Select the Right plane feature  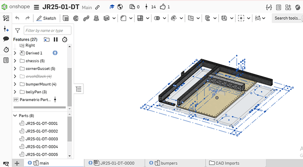tap(30, 45)
